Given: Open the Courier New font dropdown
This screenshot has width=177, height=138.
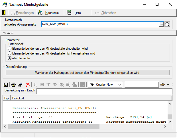Looking at the screenshot, I should [x=119, y=85].
